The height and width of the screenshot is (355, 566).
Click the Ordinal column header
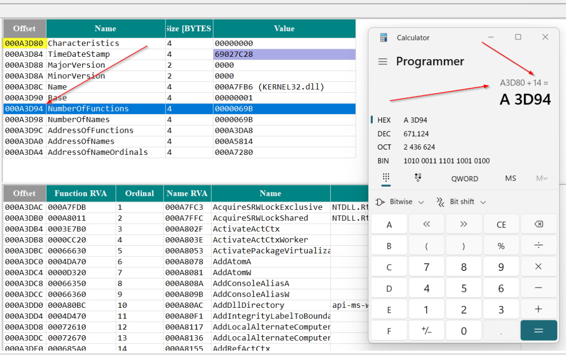coord(139,193)
